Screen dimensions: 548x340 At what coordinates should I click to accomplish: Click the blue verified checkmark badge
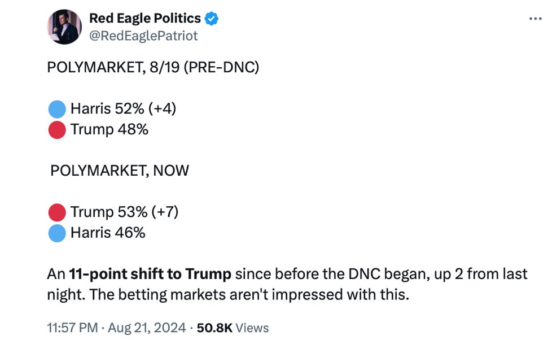[x=212, y=19]
